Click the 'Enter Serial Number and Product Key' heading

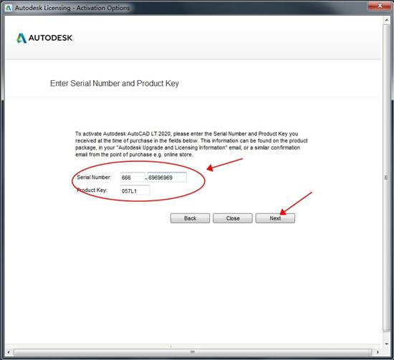click(x=115, y=83)
